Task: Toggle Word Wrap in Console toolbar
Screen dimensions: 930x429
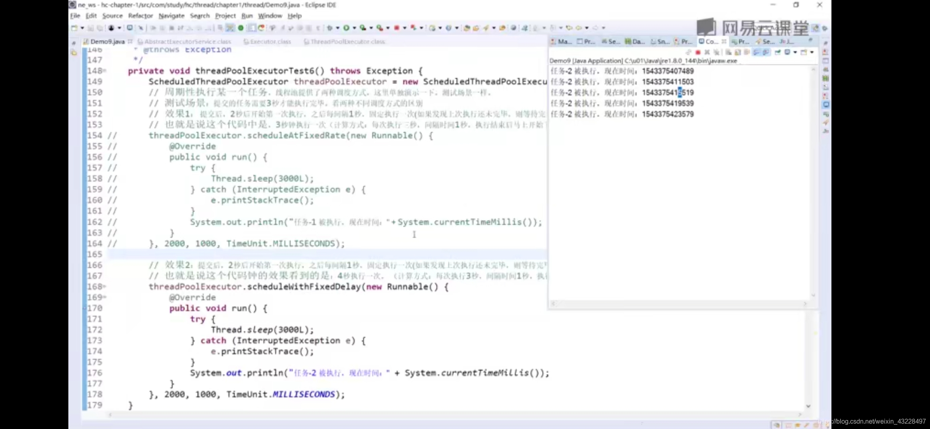Action: pyautogui.click(x=747, y=52)
